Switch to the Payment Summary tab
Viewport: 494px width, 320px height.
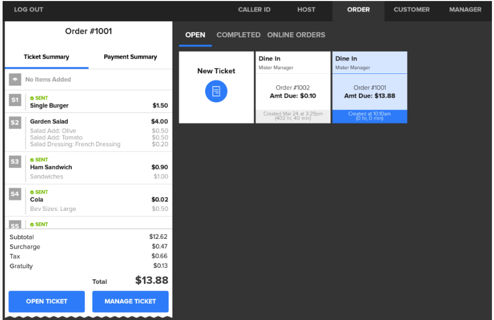tap(130, 57)
